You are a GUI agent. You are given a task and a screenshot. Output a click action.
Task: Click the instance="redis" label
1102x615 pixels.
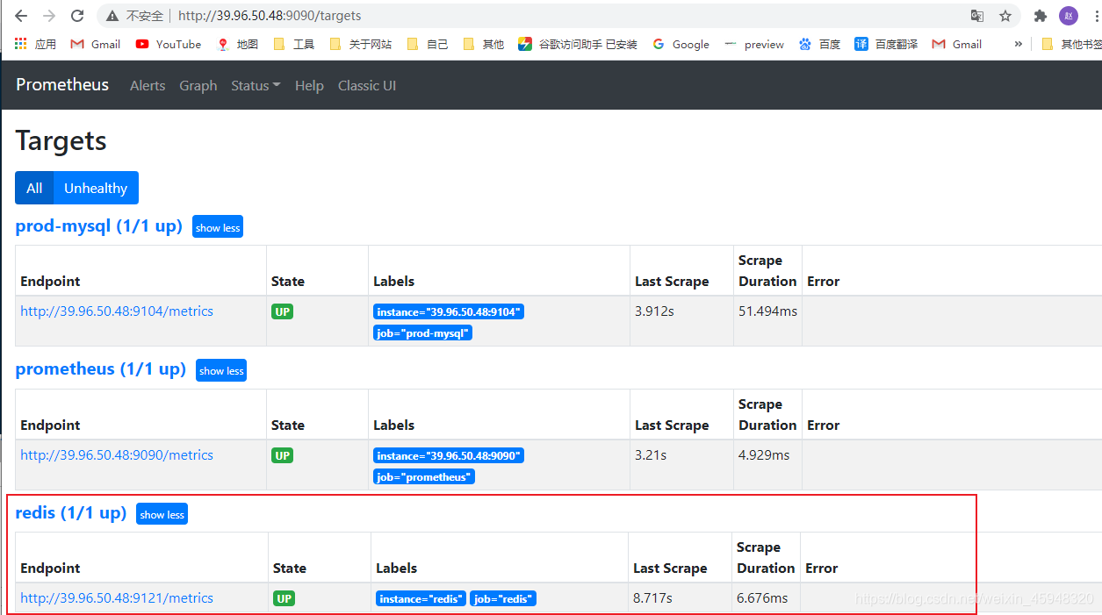[421, 598]
